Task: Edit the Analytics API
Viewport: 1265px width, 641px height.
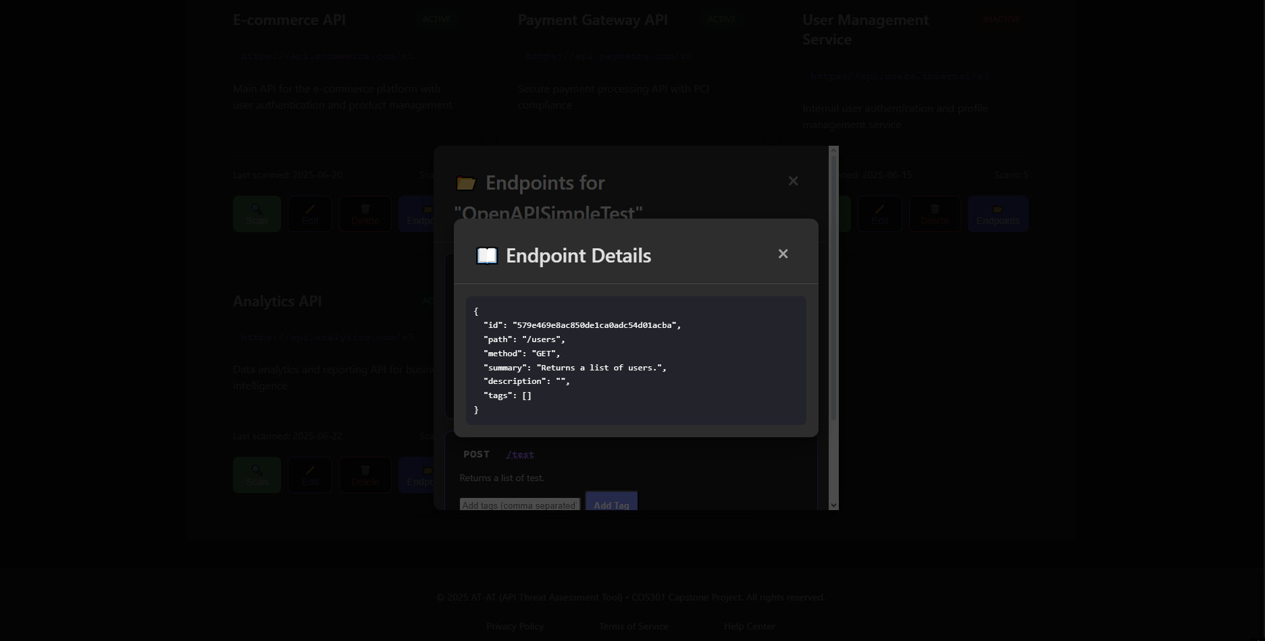Action: [310, 475]
